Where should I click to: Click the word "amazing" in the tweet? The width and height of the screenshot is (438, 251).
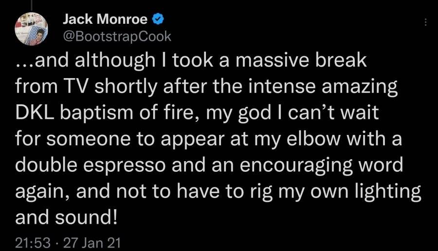360,87
